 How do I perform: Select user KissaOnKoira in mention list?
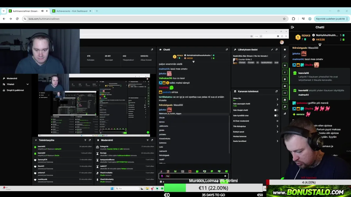tap(165, 138)
